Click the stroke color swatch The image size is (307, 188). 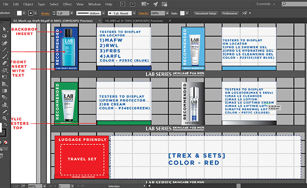31,13
